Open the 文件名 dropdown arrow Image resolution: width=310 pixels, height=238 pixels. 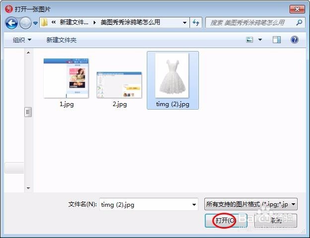[x=194, y=205]
